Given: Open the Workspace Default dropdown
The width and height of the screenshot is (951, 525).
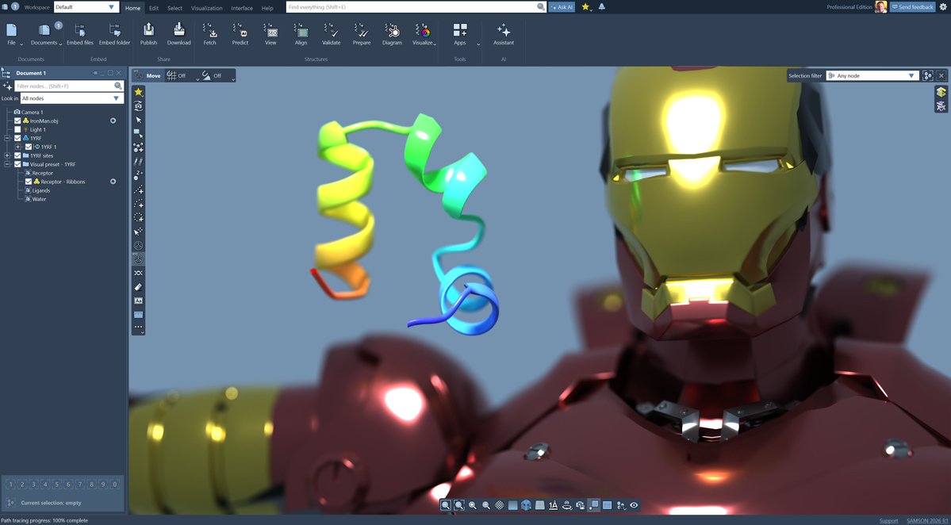Looking at the screenshot, I should click(86, 6).
